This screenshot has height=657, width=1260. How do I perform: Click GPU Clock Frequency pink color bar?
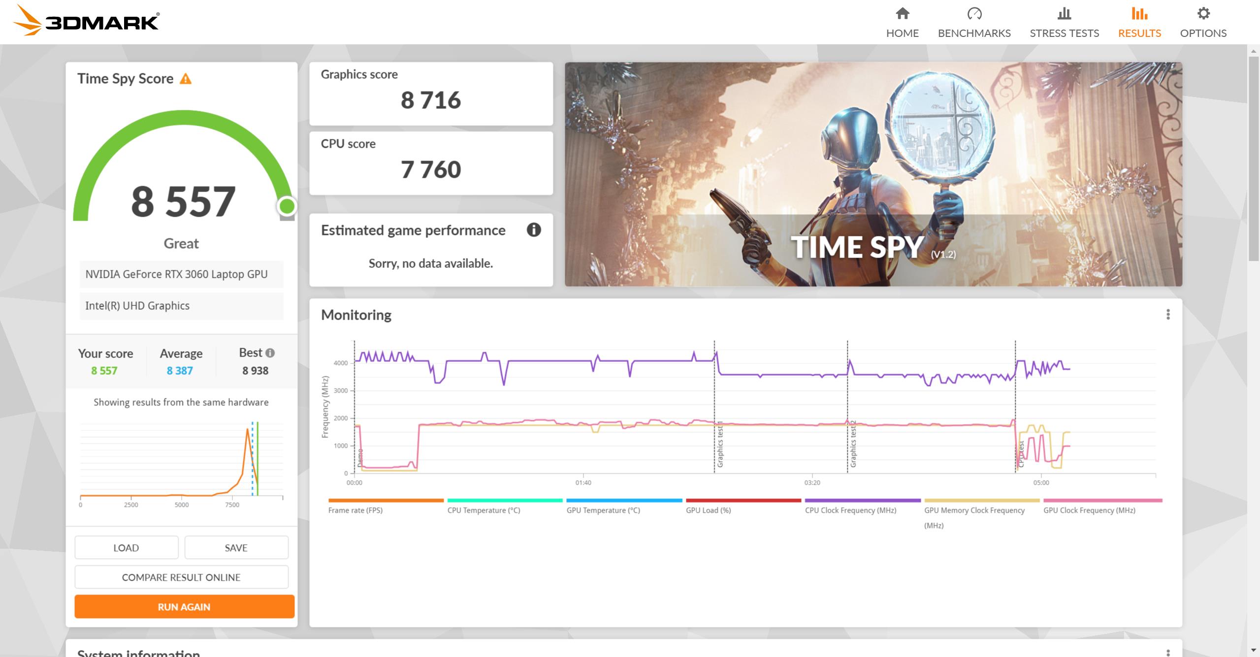[1102, 500]
